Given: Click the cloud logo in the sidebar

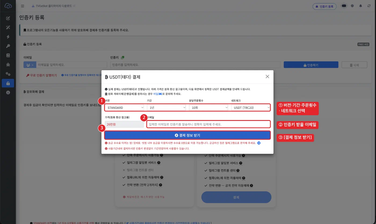Looking at the screenshot, I should (8, 6).
